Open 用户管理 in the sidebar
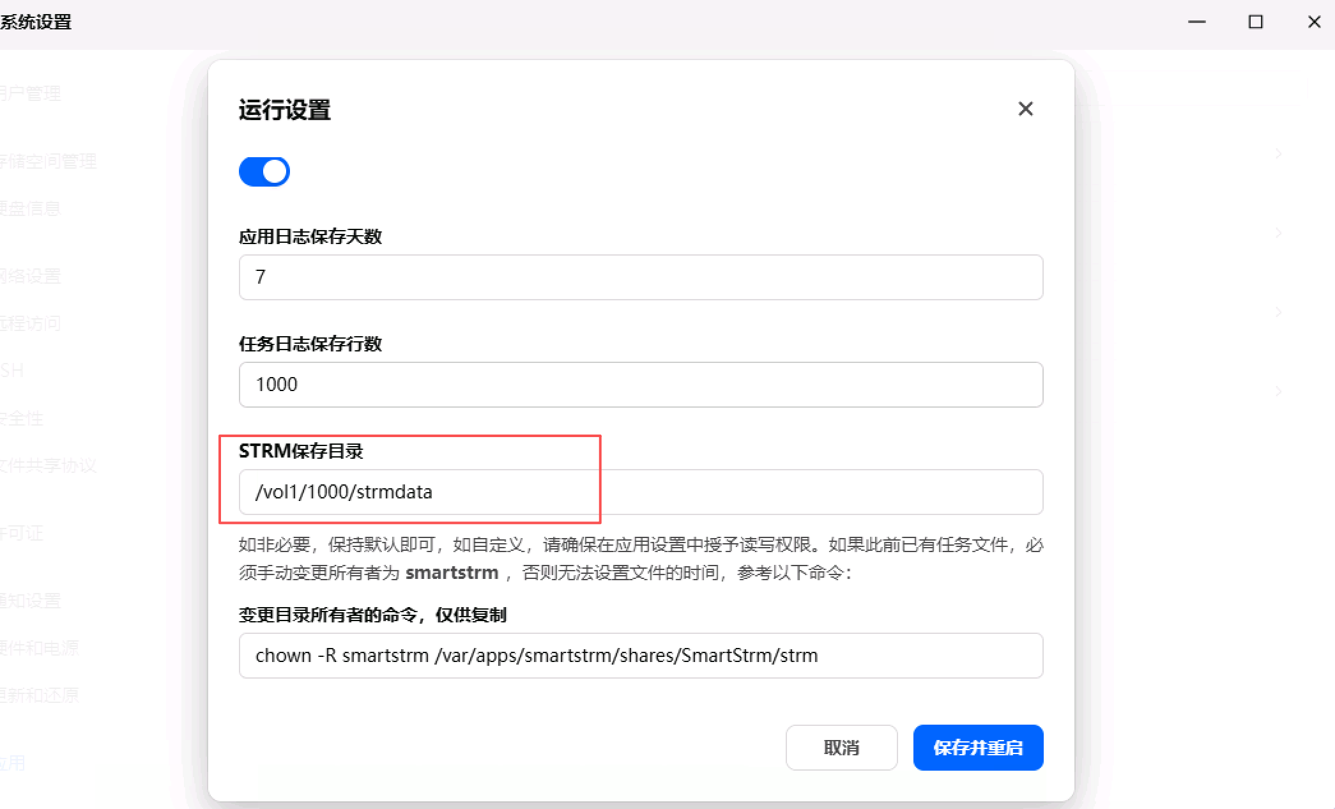 point(31,94)
